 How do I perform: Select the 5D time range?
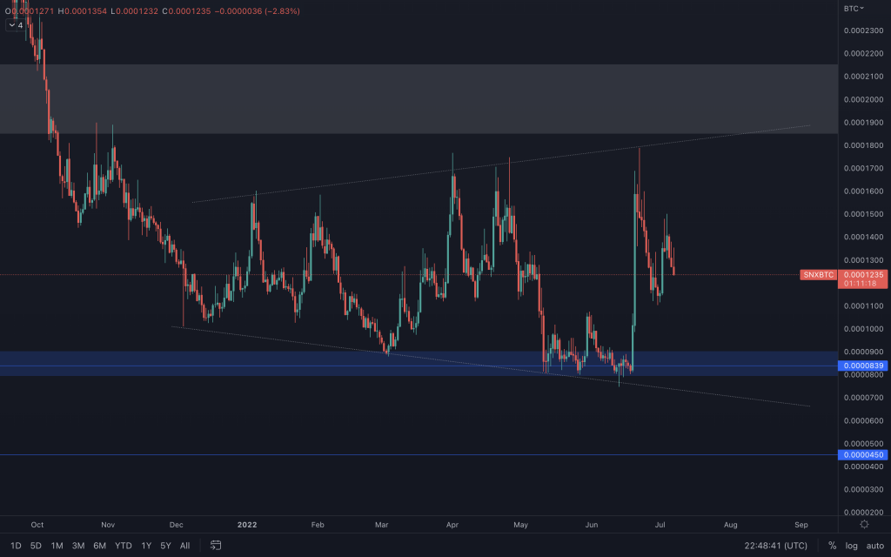[36, 546]
